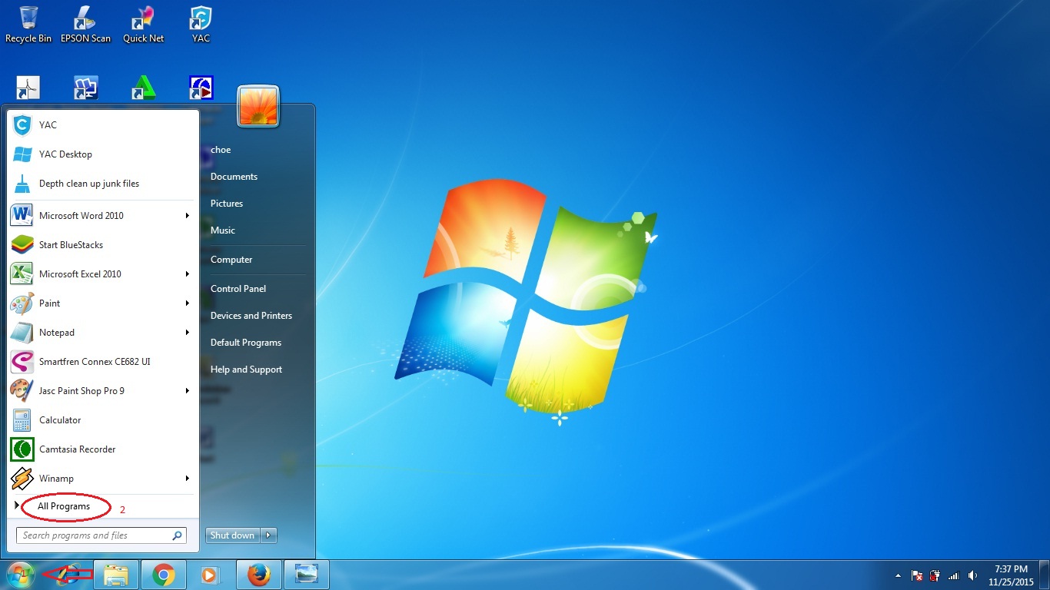Viewport: 1050px width, 590px height.
Task: Expand the Winamp jump list arrow
Action: point(188,479)
